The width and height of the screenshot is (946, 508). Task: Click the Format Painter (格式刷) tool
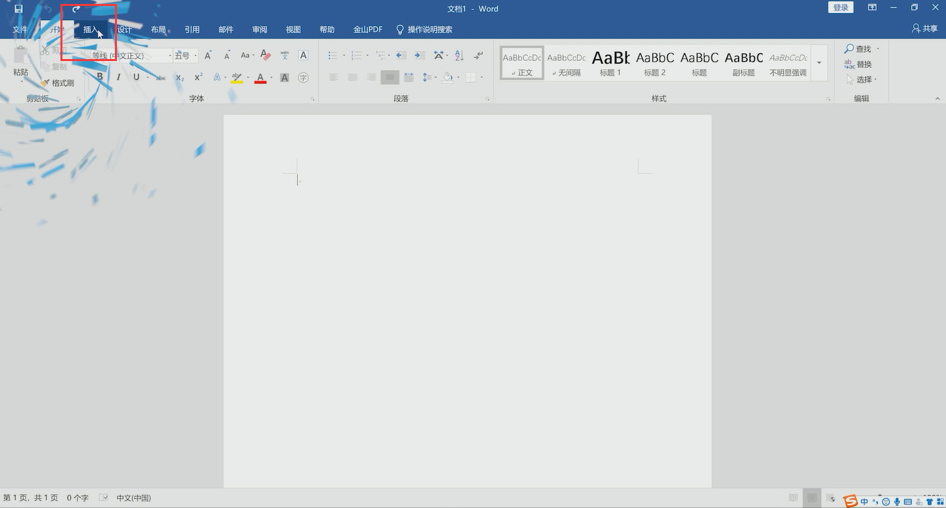click(x=57, y=83)
